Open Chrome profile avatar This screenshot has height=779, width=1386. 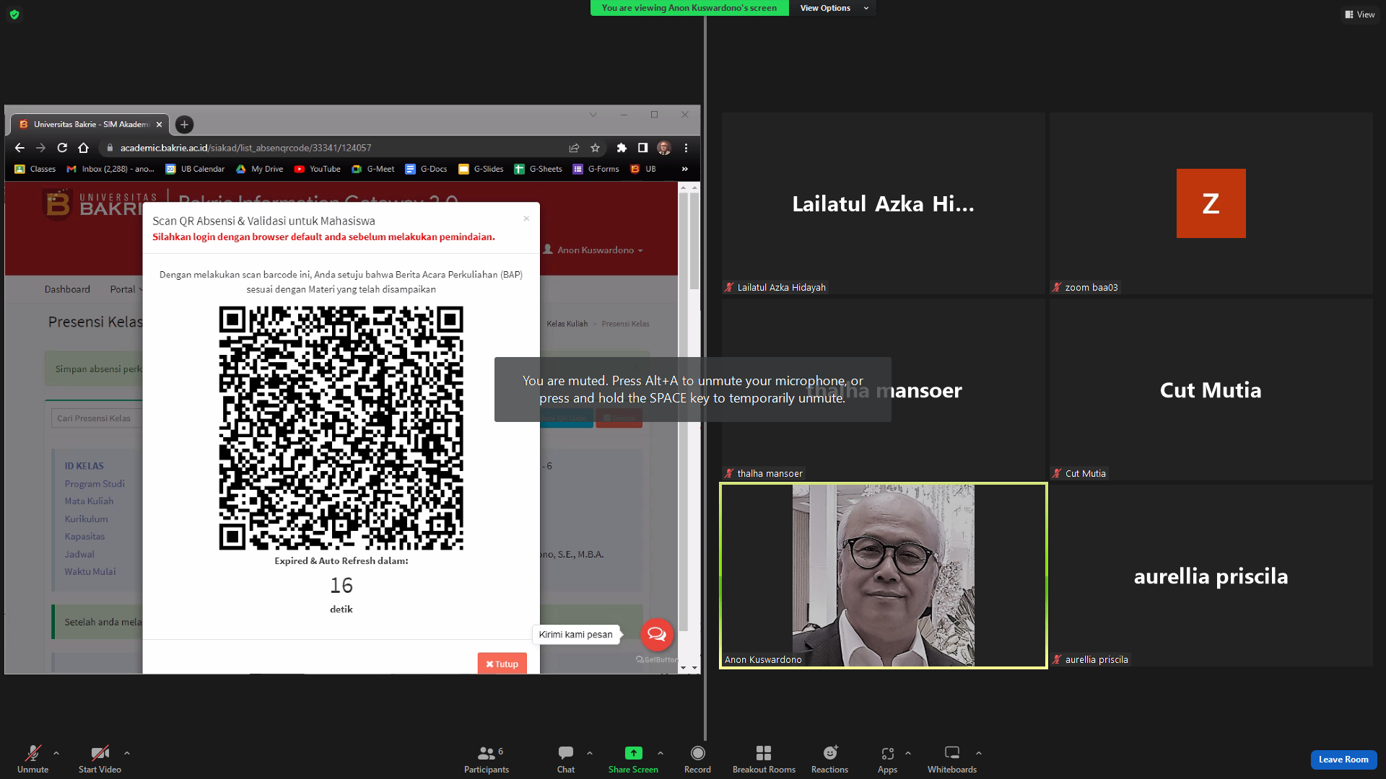[664, 148]
